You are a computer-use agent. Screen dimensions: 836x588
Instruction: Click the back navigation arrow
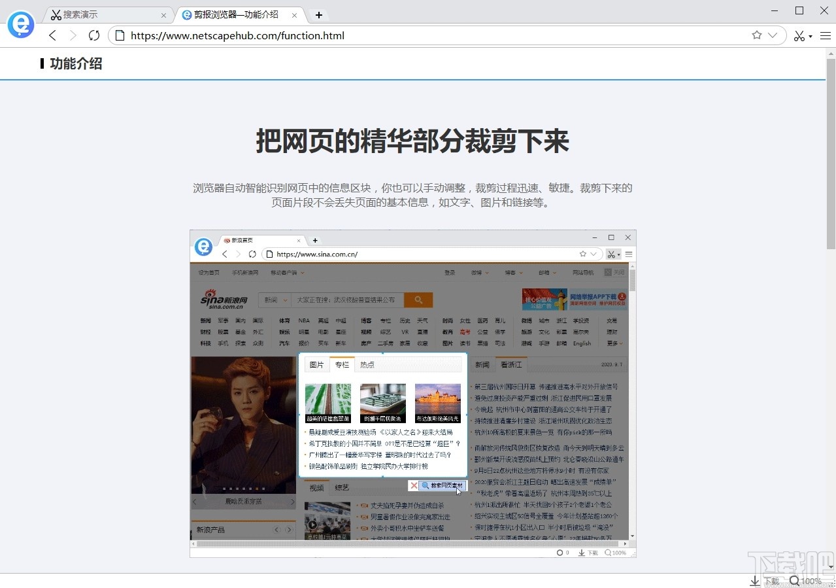click(x=52, y=36)
